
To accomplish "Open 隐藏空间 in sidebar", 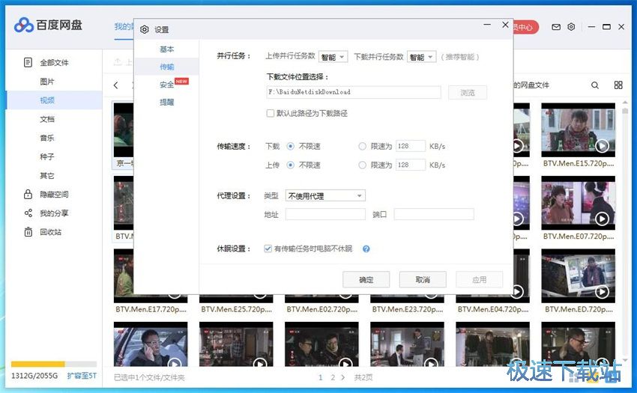I will 54,195.
